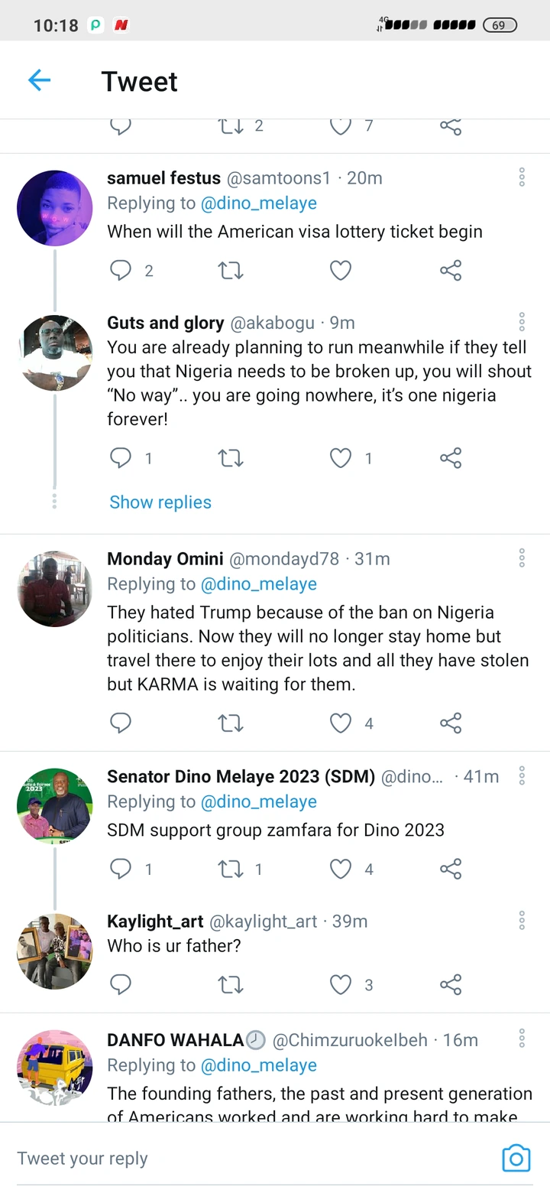This screenshot has width=550, height=1193.
Task: Open @dino_melaye link in DANFO WAHALA's reply
Action: click(x=258, y=1065)
